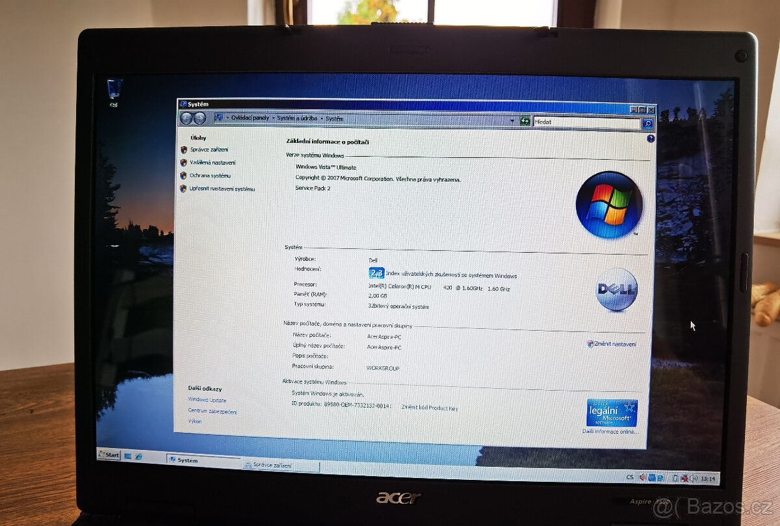
Task: Open the address bar history dropdown arrow
Action: point(513,120)
